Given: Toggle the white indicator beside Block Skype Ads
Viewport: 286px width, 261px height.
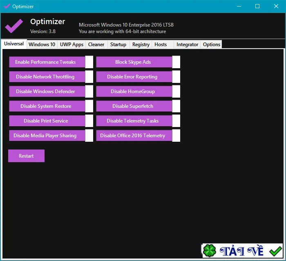Looking at the screenshot, I should (x=176, y=62).
